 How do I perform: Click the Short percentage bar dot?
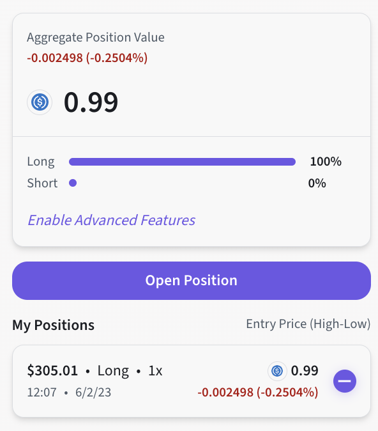click(x=73, y=183)
